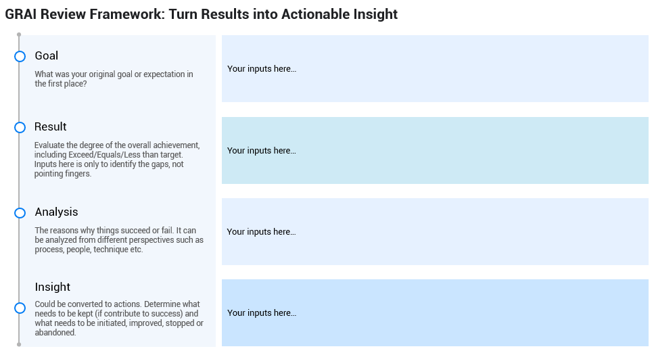Screen dimensions: 654x351
Task: Click the Insight description about converting to actions
Action: [x=119, y=319]
